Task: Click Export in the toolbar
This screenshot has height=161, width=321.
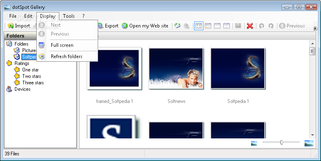Action: (108, 26)
